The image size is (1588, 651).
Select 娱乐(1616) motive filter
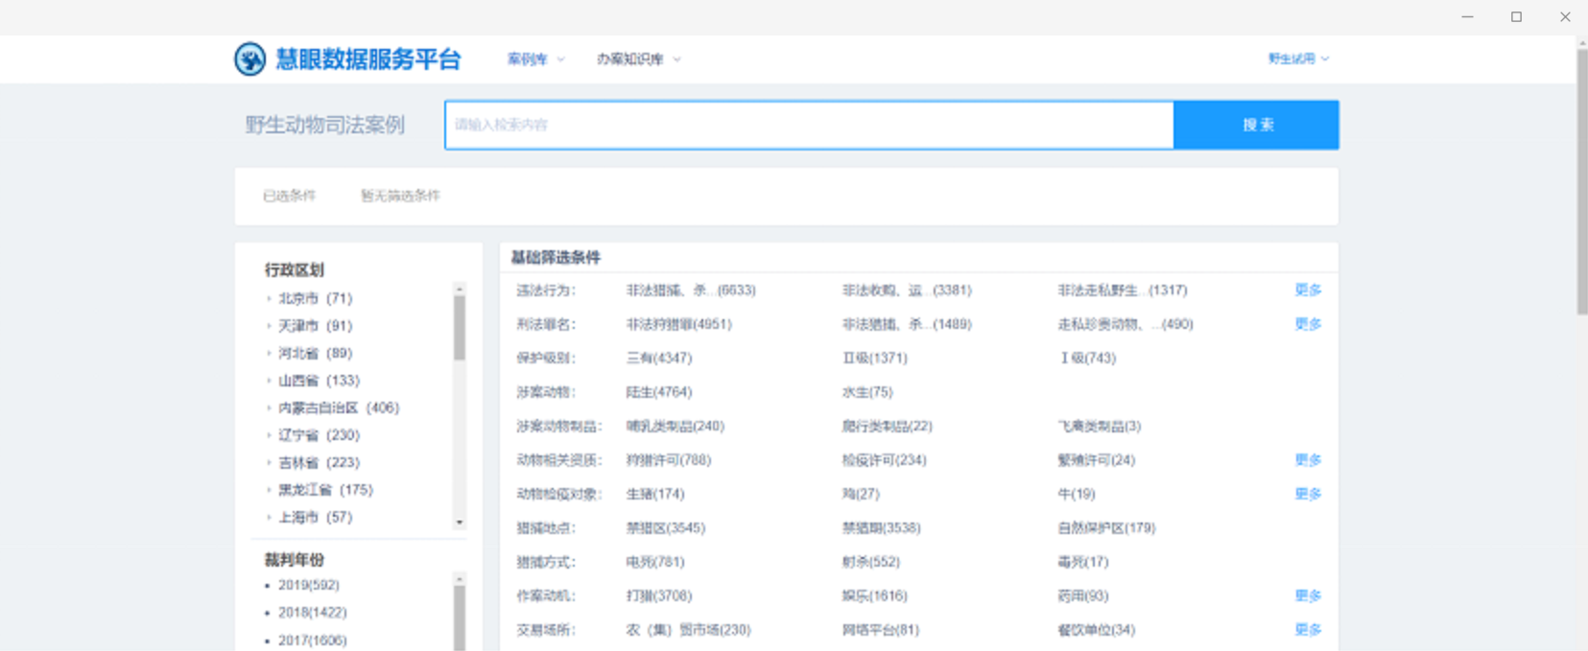pyautogui.click(x=874, y=595)
